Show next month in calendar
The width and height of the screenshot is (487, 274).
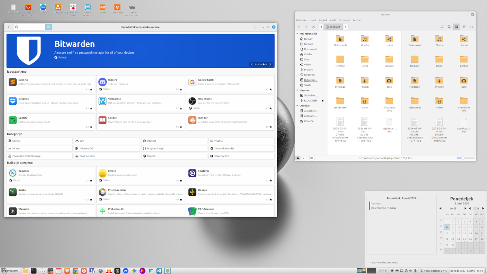pyautogui.click(x=465, y=208)
